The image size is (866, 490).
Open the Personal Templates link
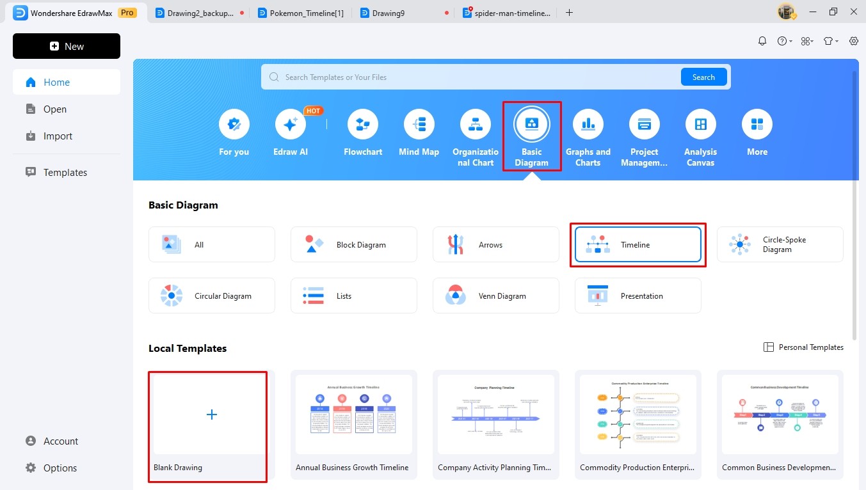pos(803,347)
